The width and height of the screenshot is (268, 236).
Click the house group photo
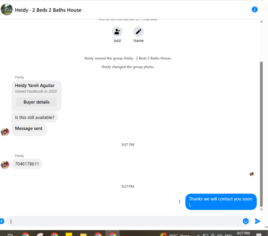tap(7, 9)
